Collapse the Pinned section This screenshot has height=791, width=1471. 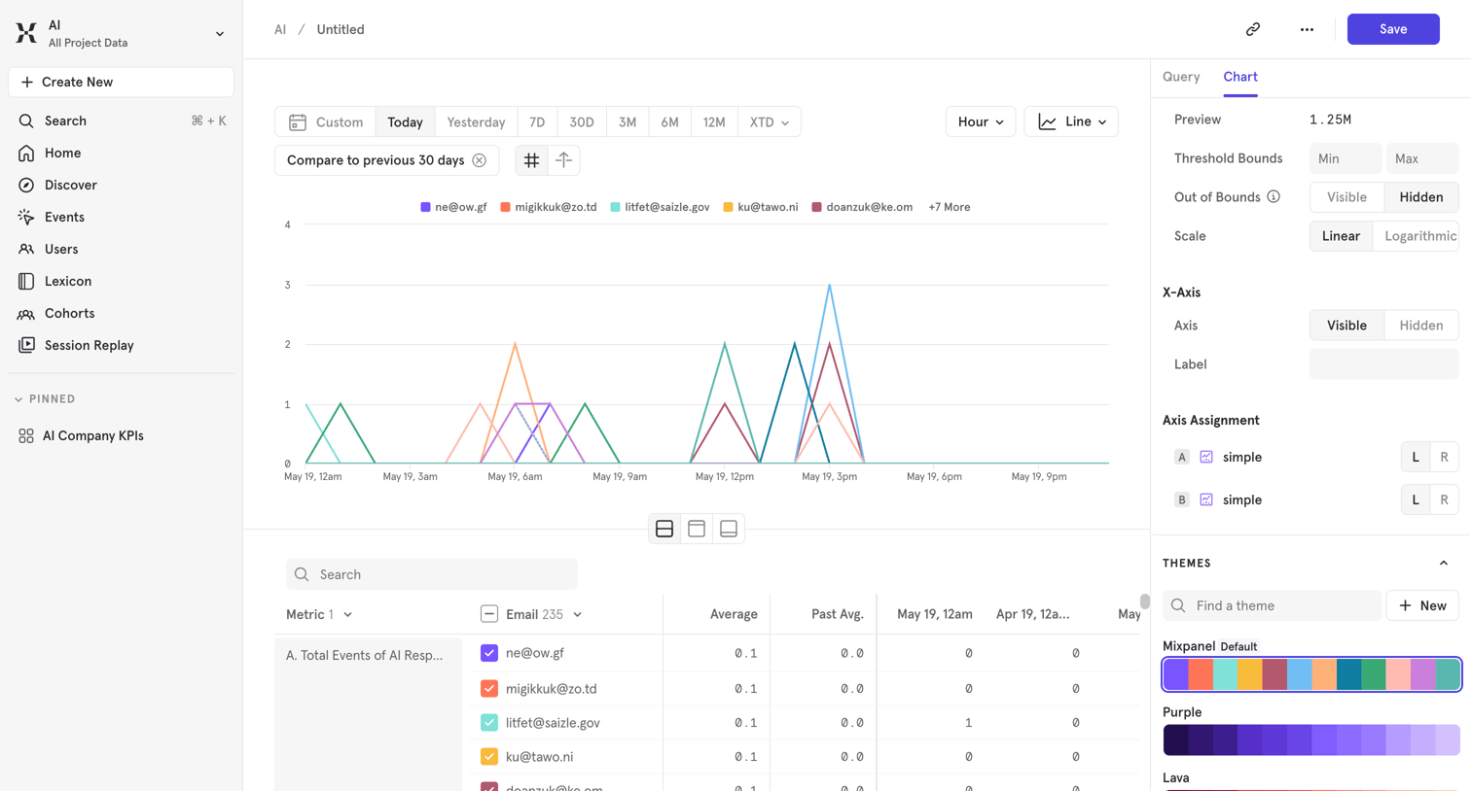(x=18, y=399)
